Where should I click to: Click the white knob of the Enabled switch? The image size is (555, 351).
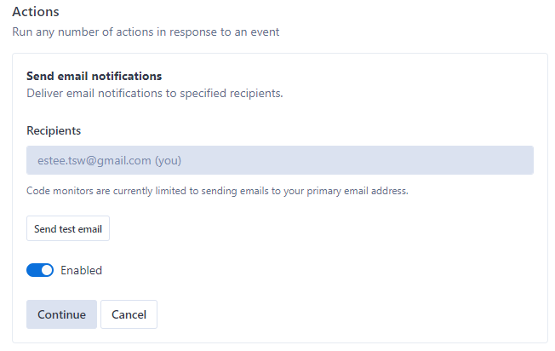point(47,270)
